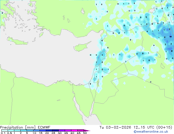Choose the 10–15 mm blue legend swatch
174x134 pixels.
coord(36,130)
